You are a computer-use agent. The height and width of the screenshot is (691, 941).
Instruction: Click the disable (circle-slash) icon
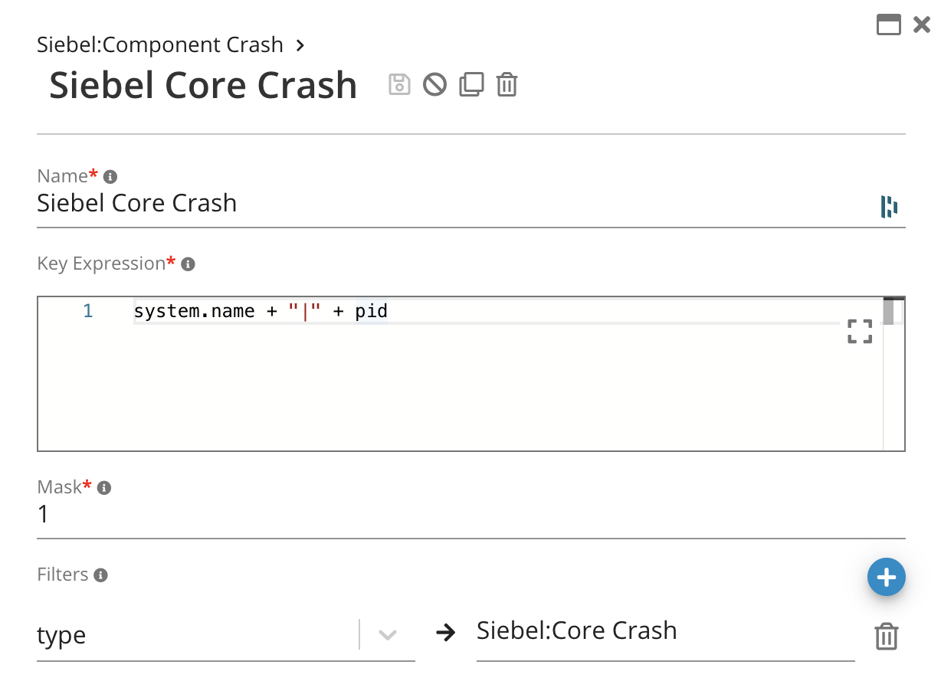(x=434, y=84)
